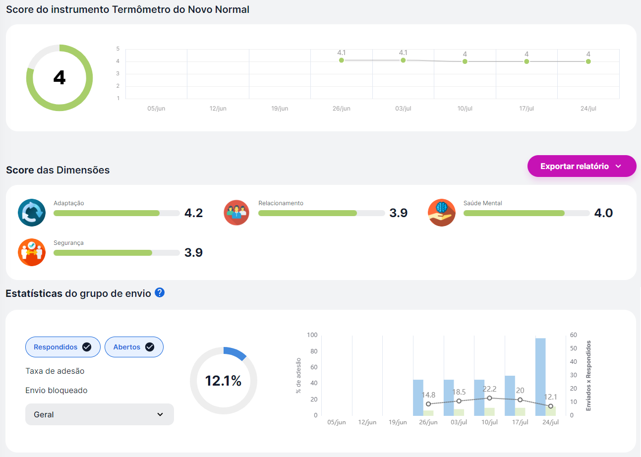641x457 pixels.
Task: Select the Relacionamento dimension icon
Action: [236, 212]
